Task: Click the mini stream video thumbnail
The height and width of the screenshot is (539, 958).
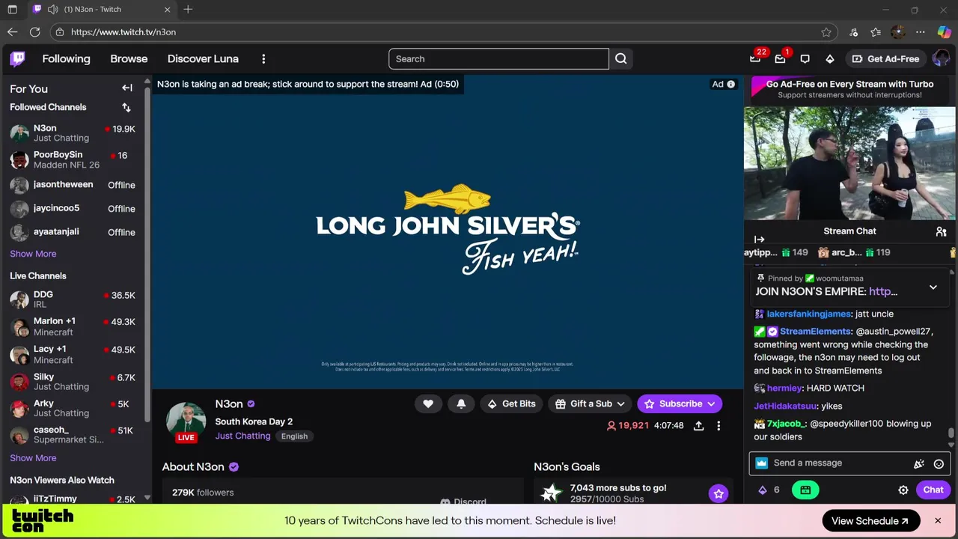Action: (849, 163)
